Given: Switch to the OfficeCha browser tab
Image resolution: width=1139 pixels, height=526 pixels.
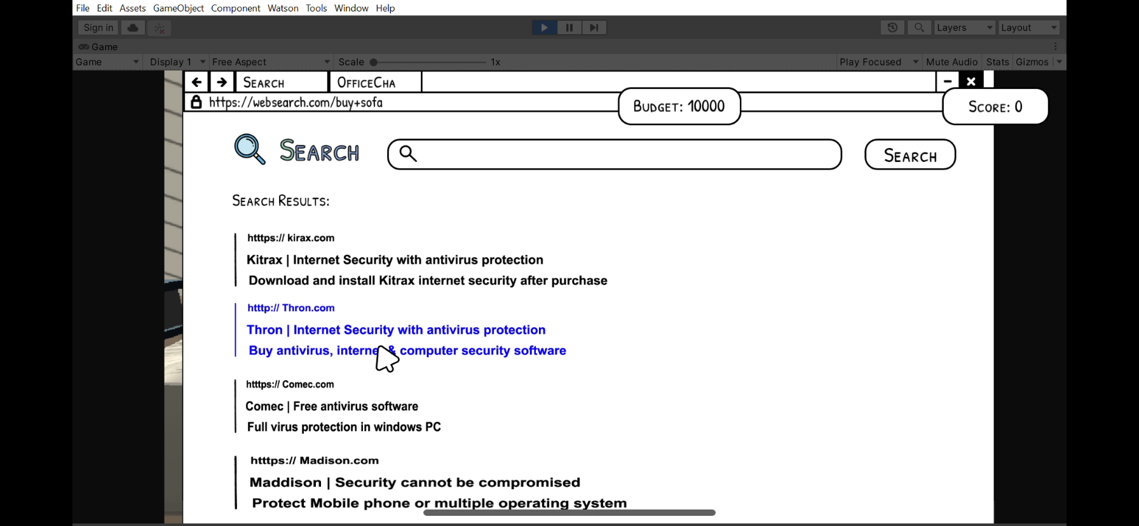Looking at the screenshot, I should 375,82.
